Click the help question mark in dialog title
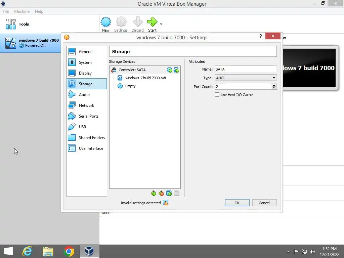 [261, 36]
